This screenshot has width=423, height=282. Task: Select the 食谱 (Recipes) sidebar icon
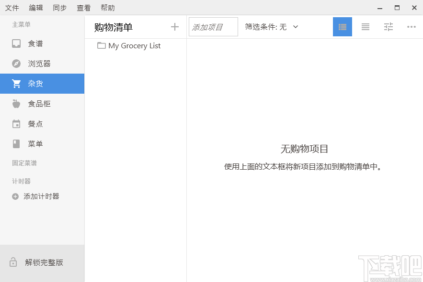click(16, 43)
